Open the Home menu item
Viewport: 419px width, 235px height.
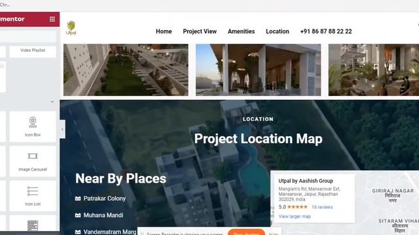[x=164, y=31]
